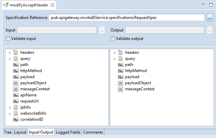216x138 pixels.
Task: Enable the Validate output checkbox
Action: (x=113, y=39)
